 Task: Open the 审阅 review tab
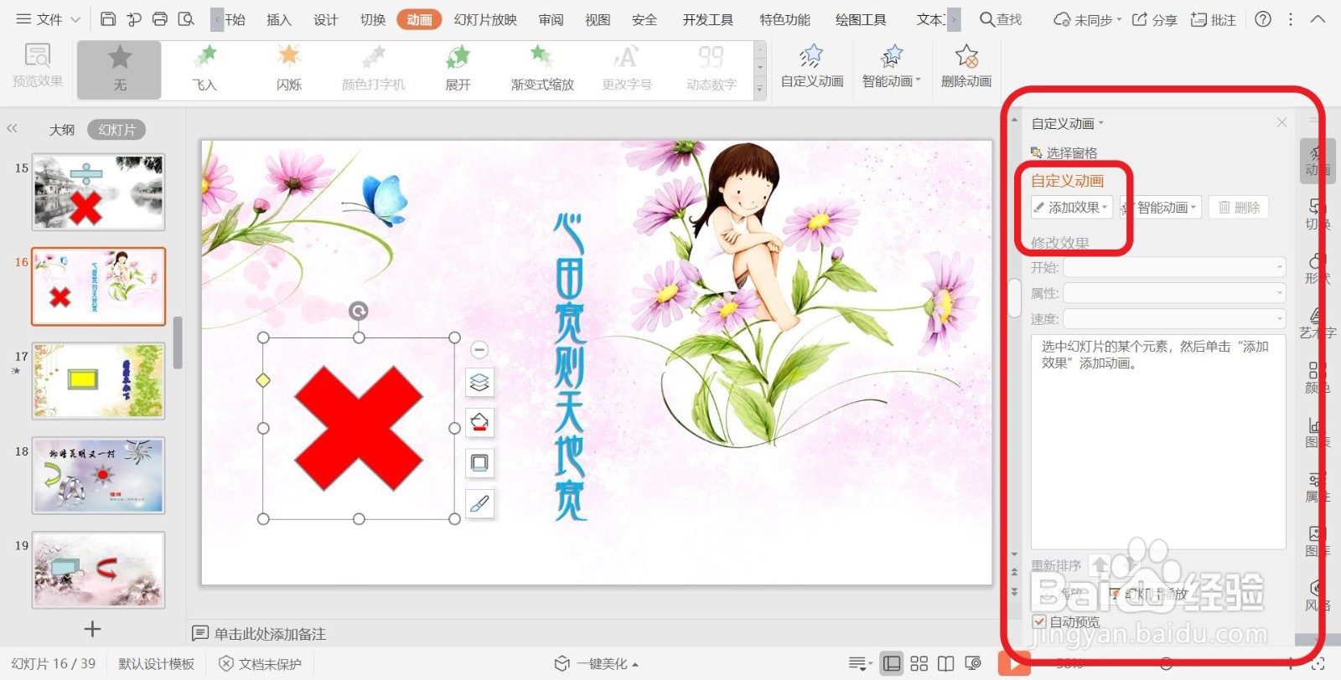tap(551, 19)
